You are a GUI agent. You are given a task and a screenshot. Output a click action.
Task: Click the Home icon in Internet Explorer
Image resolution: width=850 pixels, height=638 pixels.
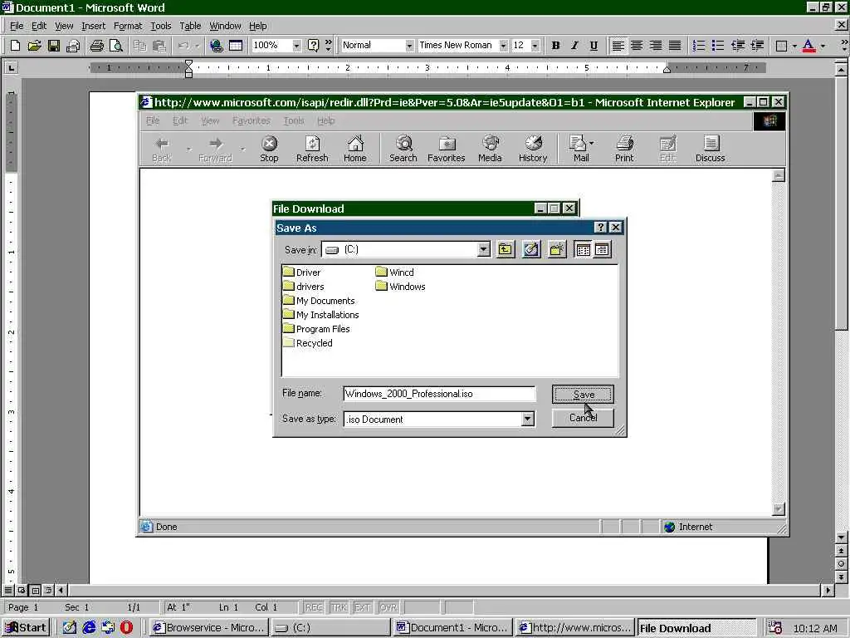coord(355,150)
